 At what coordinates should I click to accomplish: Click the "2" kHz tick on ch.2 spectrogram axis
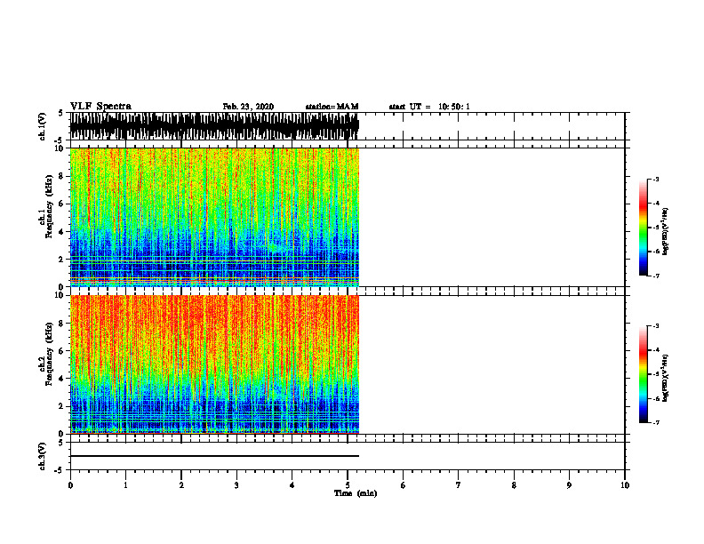62,406
